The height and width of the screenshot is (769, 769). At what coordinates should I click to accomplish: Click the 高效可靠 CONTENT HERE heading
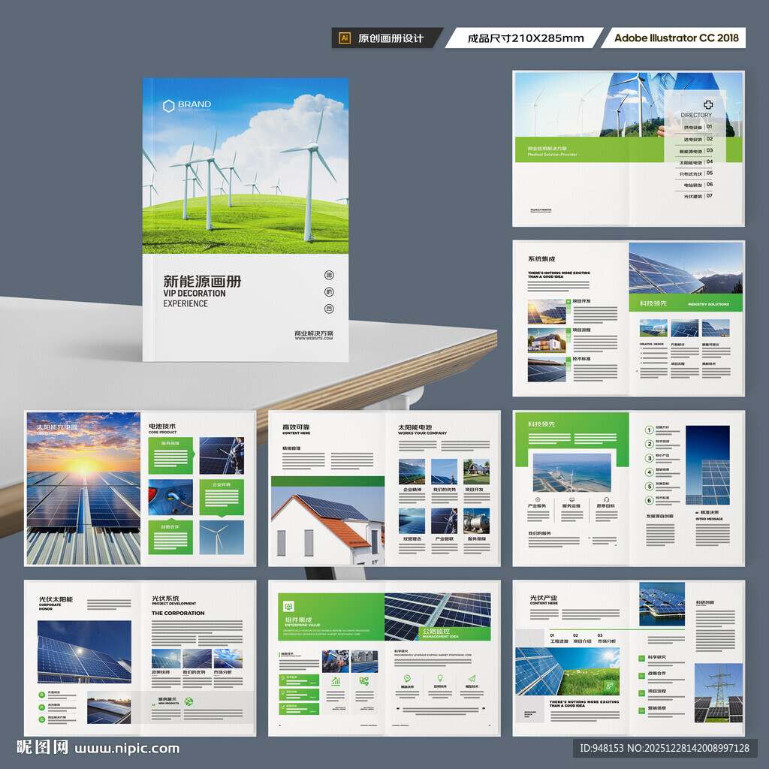click(x=296, y=430)
